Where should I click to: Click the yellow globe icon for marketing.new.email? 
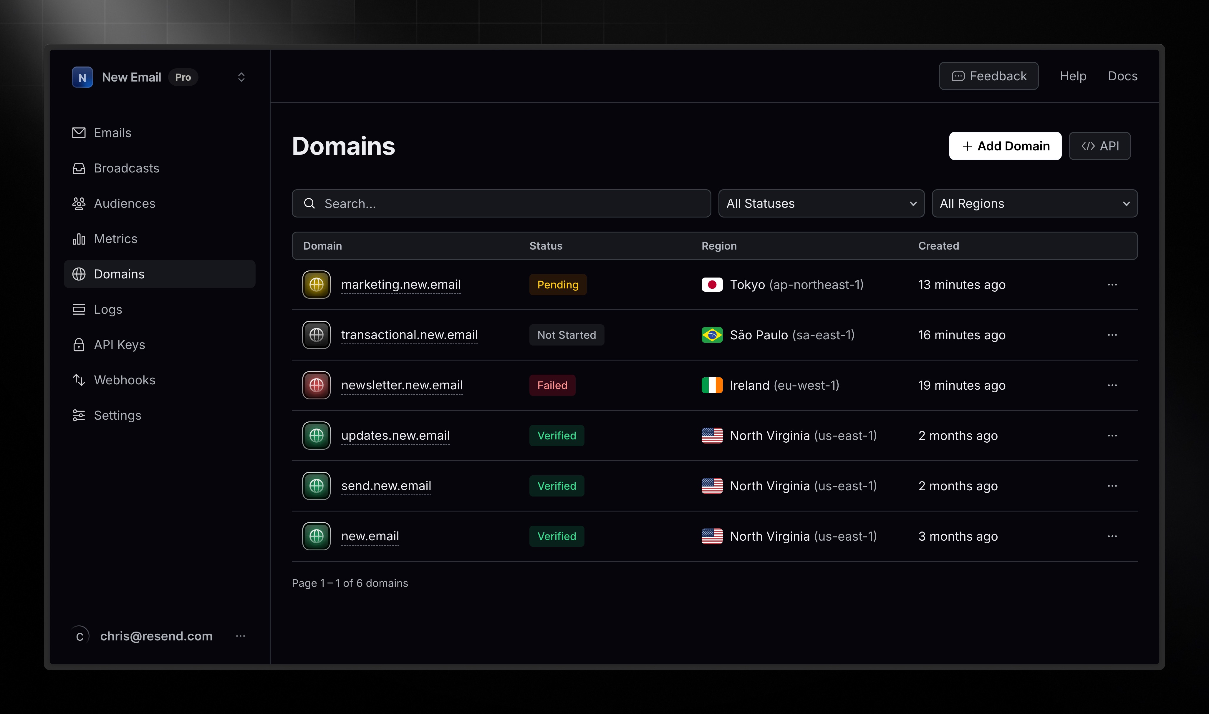point(316,284)
